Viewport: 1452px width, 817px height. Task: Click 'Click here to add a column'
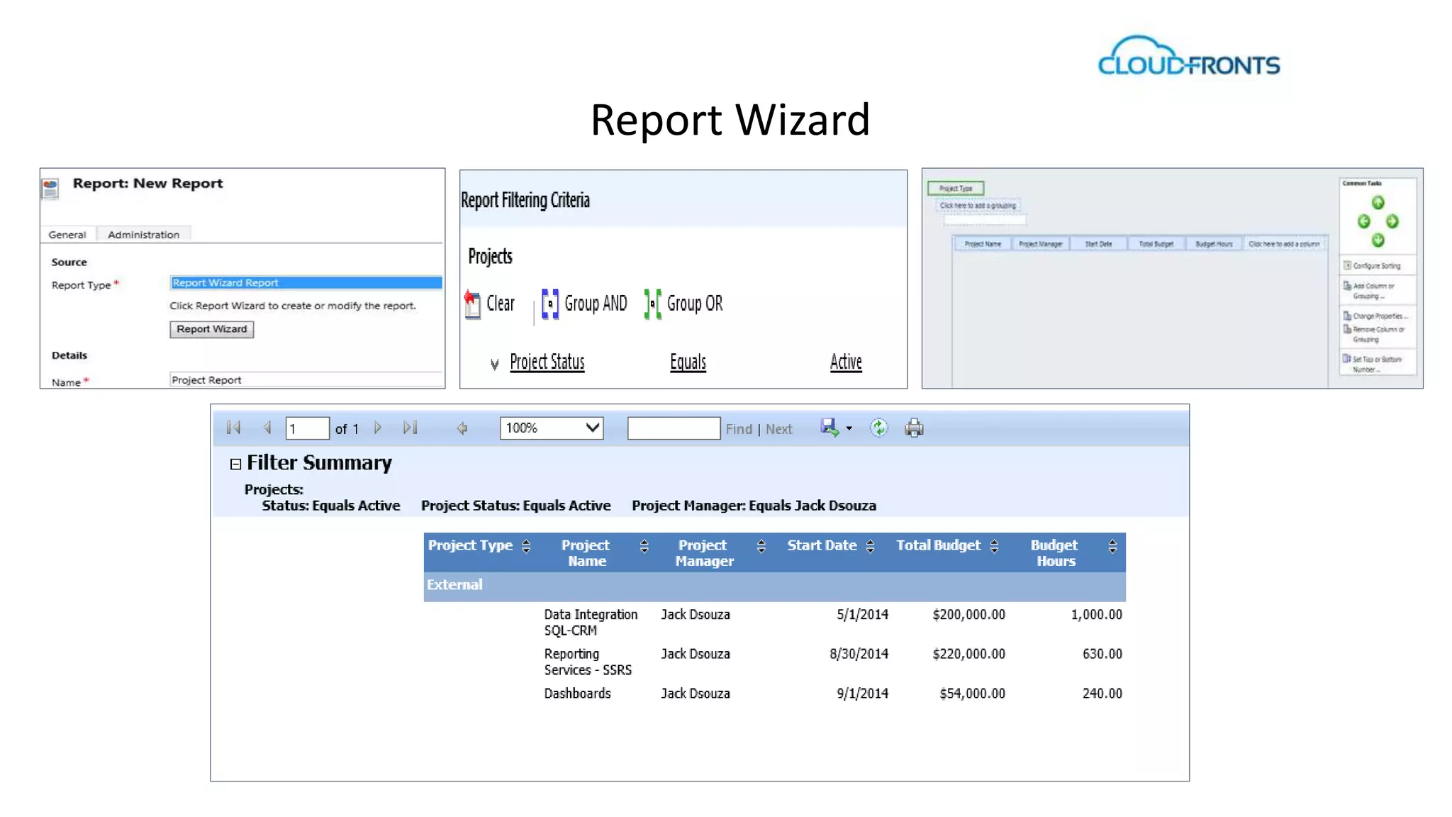point(1284,244)
